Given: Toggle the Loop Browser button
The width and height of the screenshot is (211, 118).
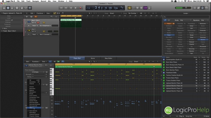Looking at the screenshot, I should pyautogui.click(x=202, y=8).
